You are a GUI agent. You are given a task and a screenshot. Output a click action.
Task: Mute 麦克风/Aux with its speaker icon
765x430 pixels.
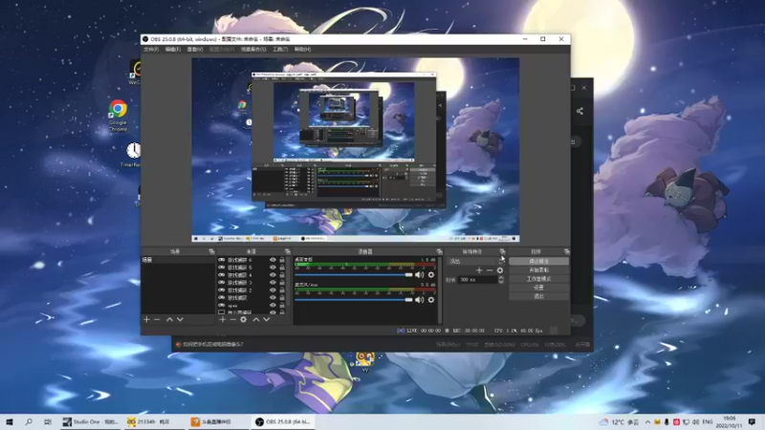click(419, 300)
